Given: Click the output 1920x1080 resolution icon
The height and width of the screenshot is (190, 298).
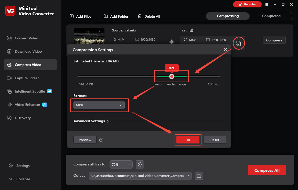Looking at the screenshot, I should tap(208, 40).
